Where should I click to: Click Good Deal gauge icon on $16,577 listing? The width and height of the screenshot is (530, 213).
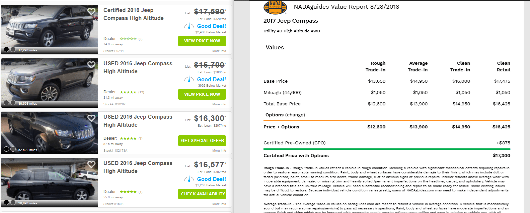pyautogui.click(x=189, y=179)
